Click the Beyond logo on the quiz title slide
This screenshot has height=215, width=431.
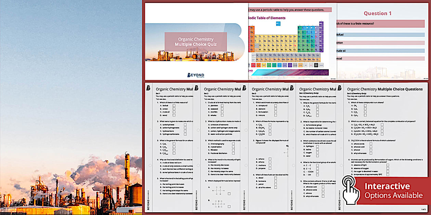pos(196,74)
